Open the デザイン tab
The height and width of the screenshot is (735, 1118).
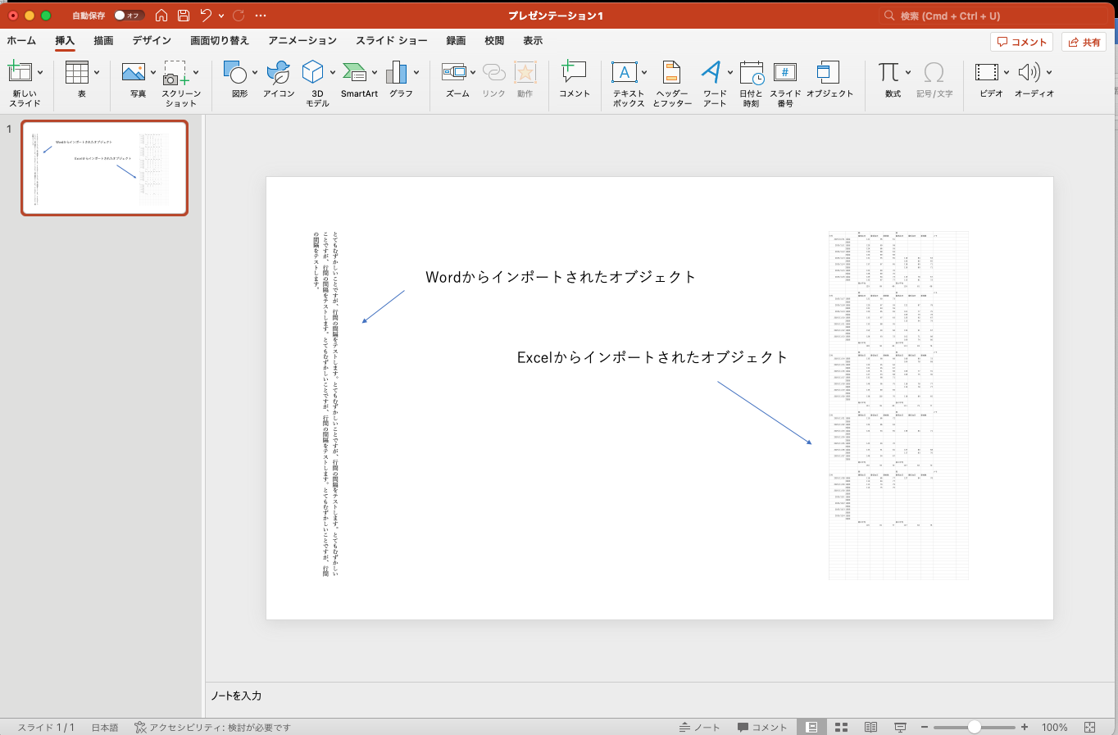(152, 40)
